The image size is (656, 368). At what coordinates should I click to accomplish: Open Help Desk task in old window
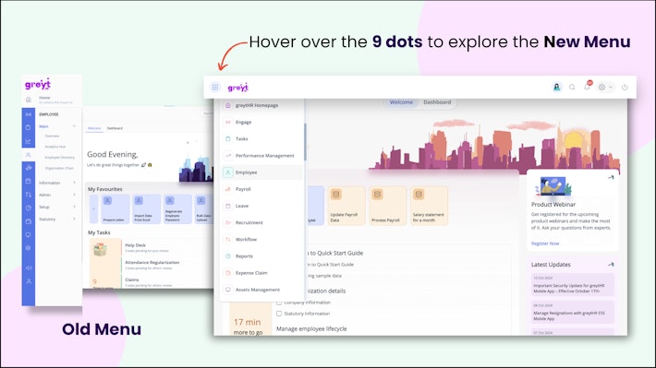(x=146, y=247)
